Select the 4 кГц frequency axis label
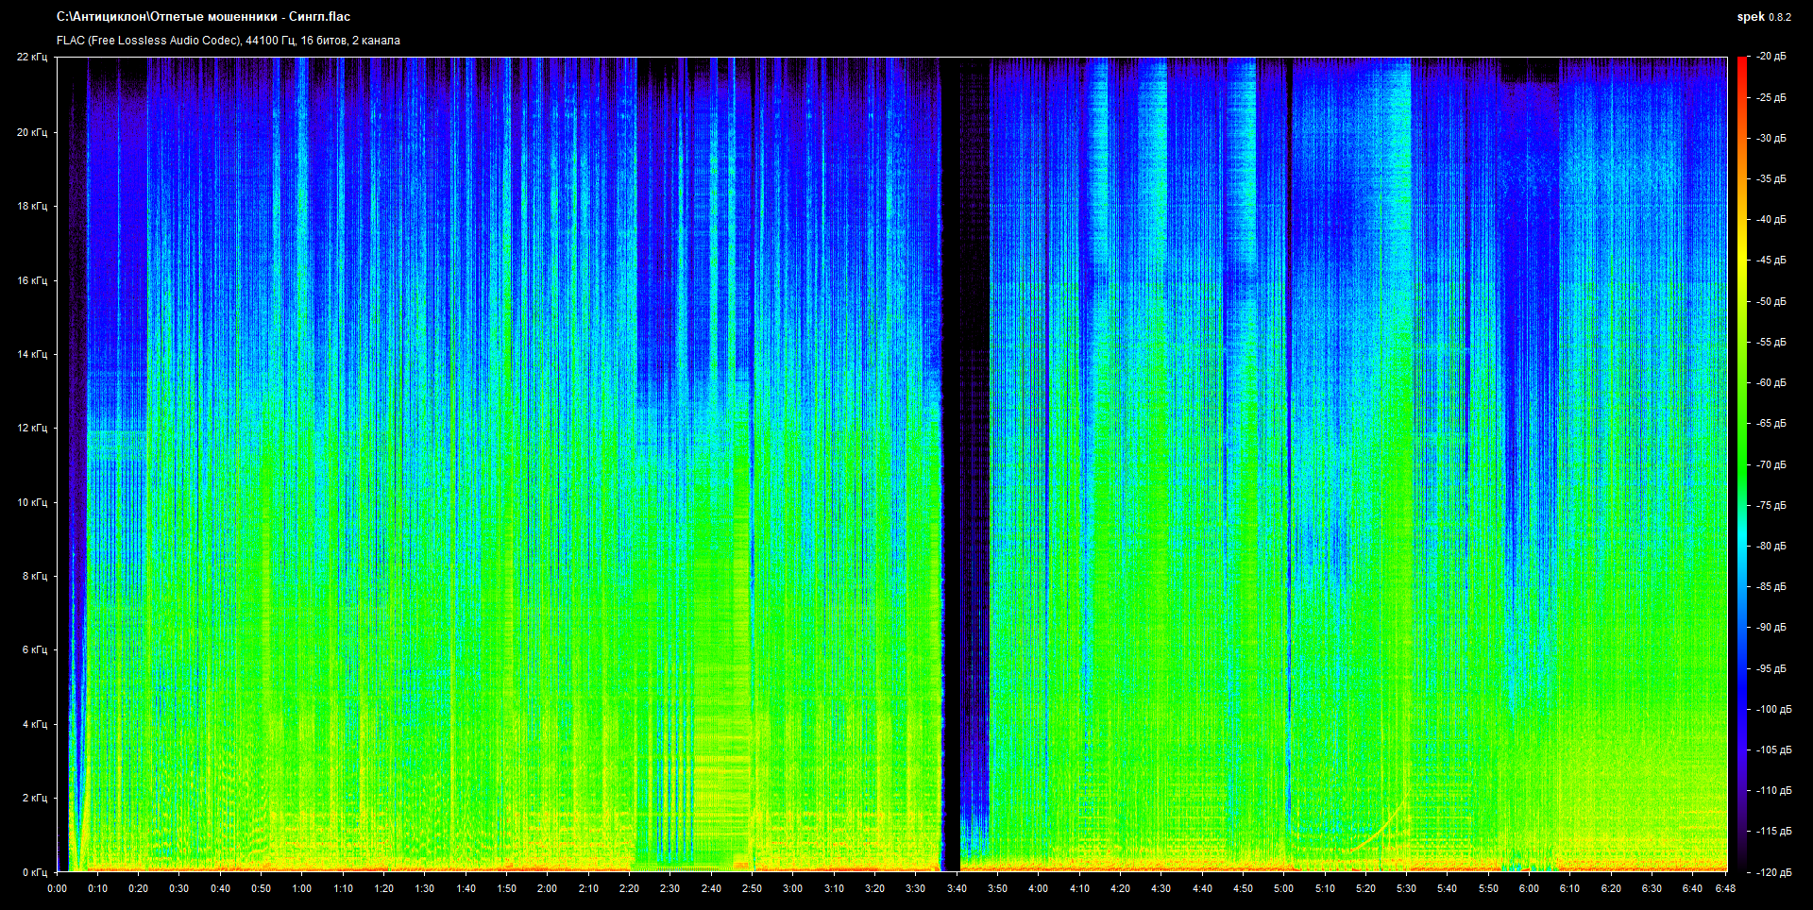Screen dimensions: 1813x910 click(x=34, y=724)
